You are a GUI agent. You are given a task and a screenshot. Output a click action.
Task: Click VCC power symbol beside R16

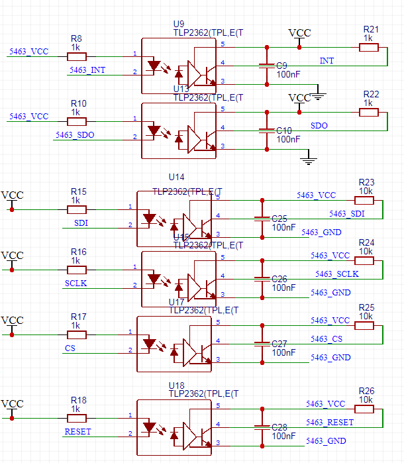12,262
